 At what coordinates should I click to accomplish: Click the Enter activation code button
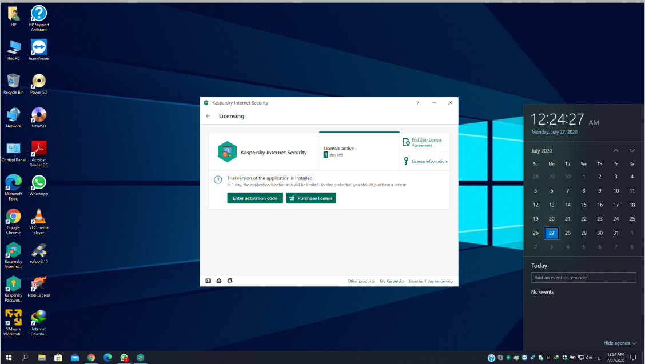255,198
